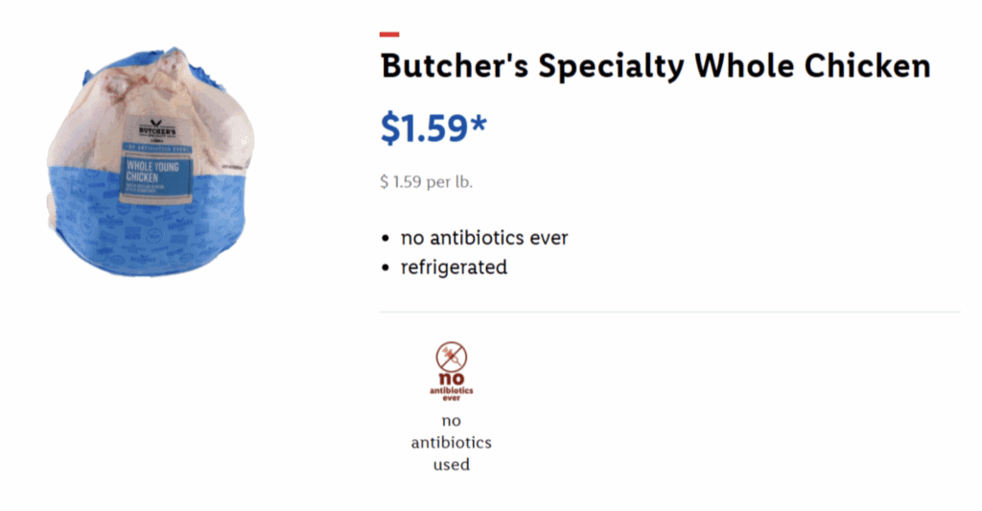
Task: Click the crossed-out syringe antibiotics icon
Action: coord(452,358)
